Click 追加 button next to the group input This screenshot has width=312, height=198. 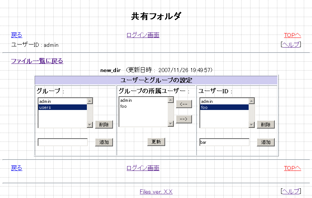tap(104, 142)
